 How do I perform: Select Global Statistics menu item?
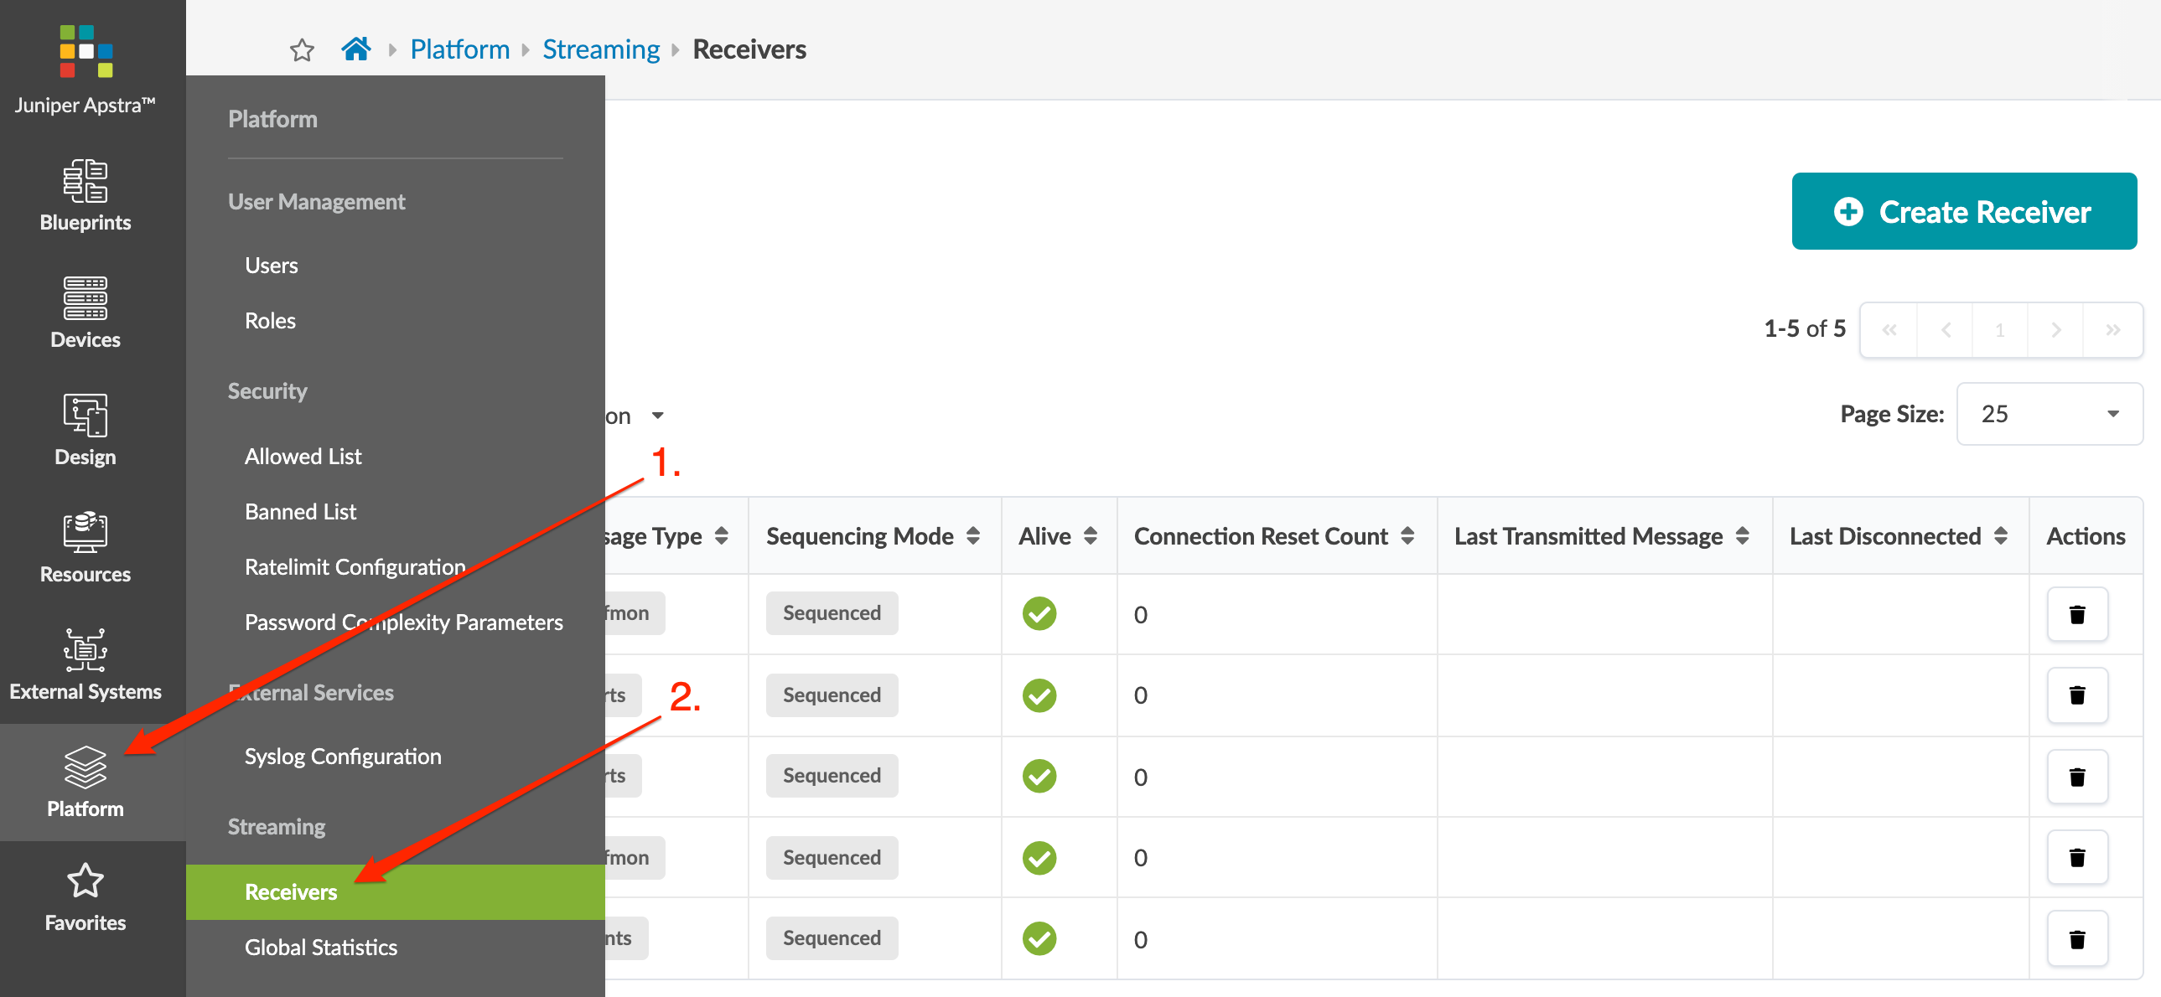coord(320,948)
